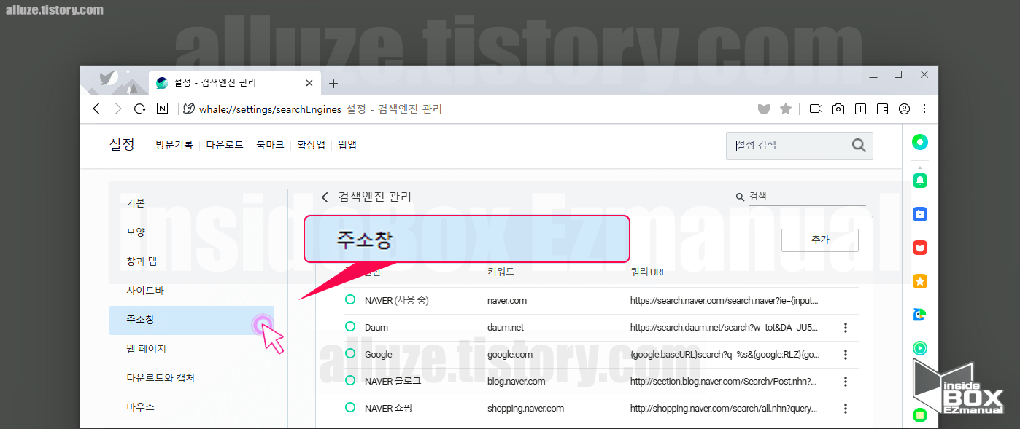Screen dimensions: 1020x429
Task: Select the NAVER 쇼핑 radio button
Action: (x=350, y=408)
